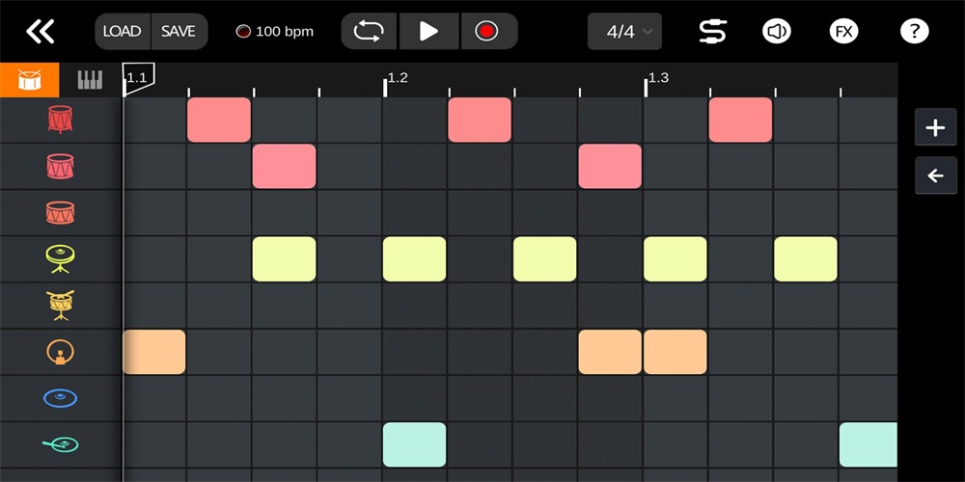Toggle off the first orange kick step
The image size is (965, 482).
point(154,352)
